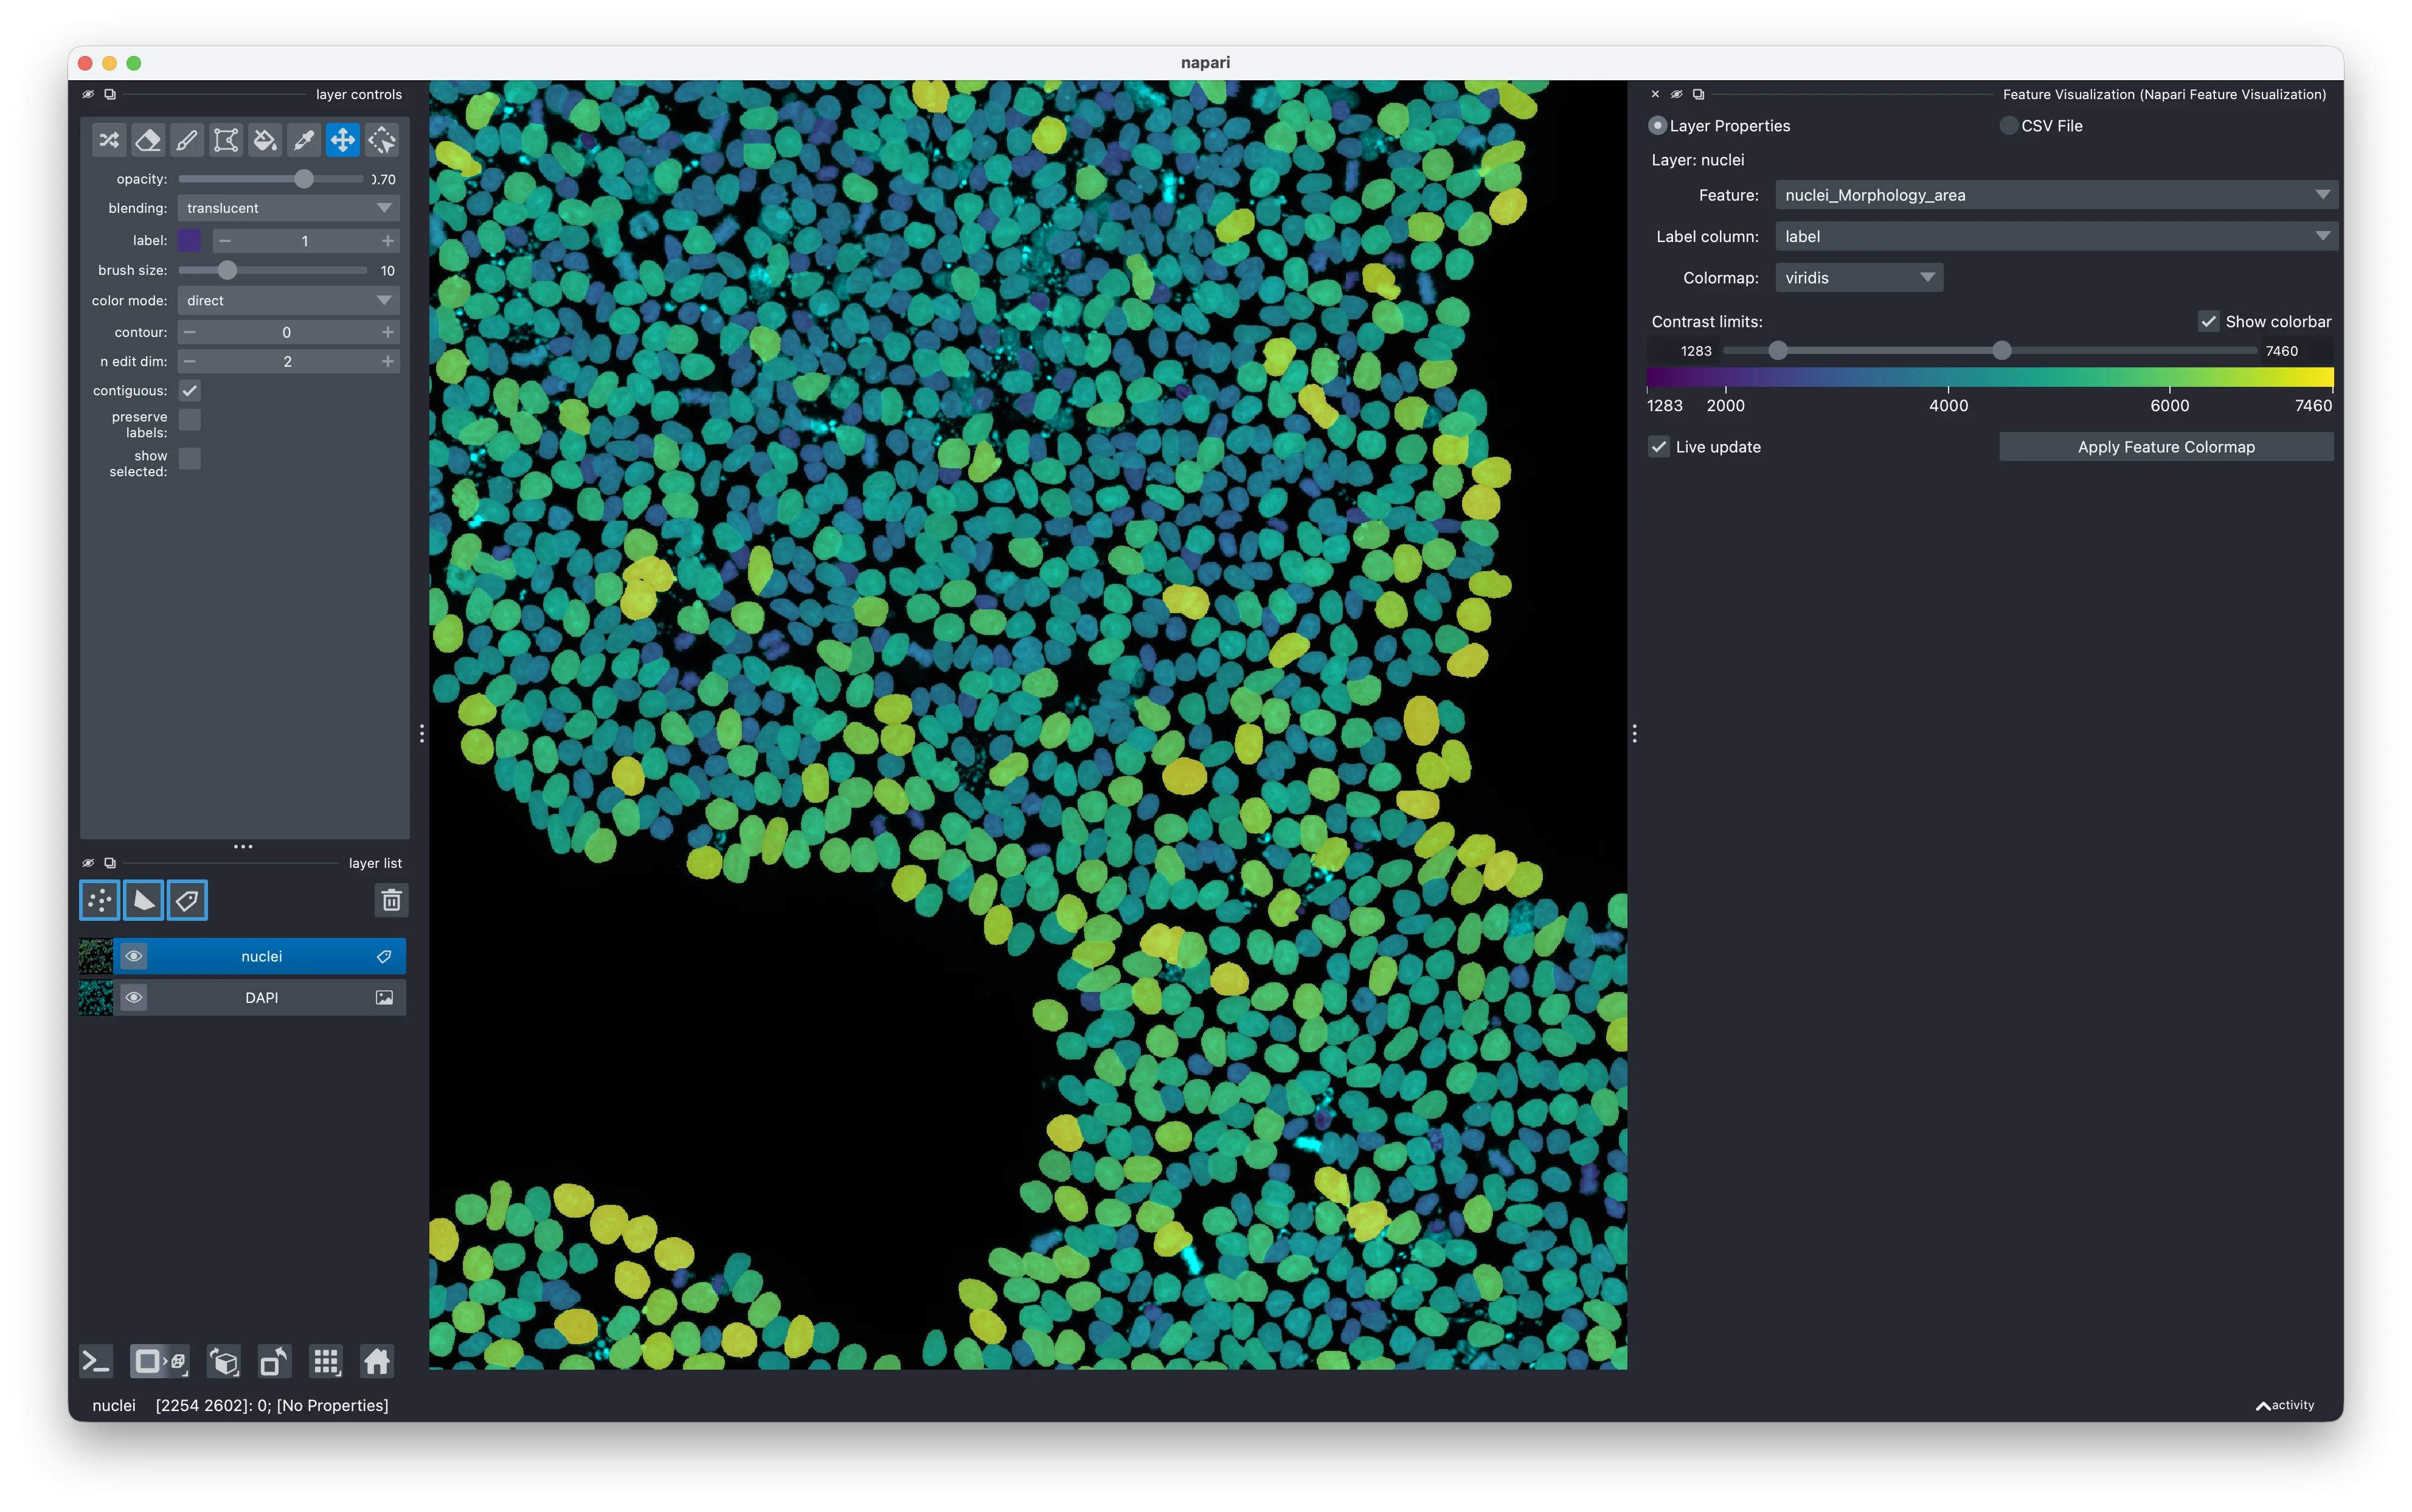Click lower contrast limit slider handle
The image size is (2412, 1512).
(1778, 351)
